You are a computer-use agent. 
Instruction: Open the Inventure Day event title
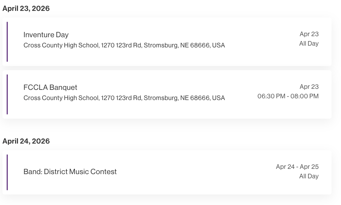pyautogui.click(x=46, y=35)
